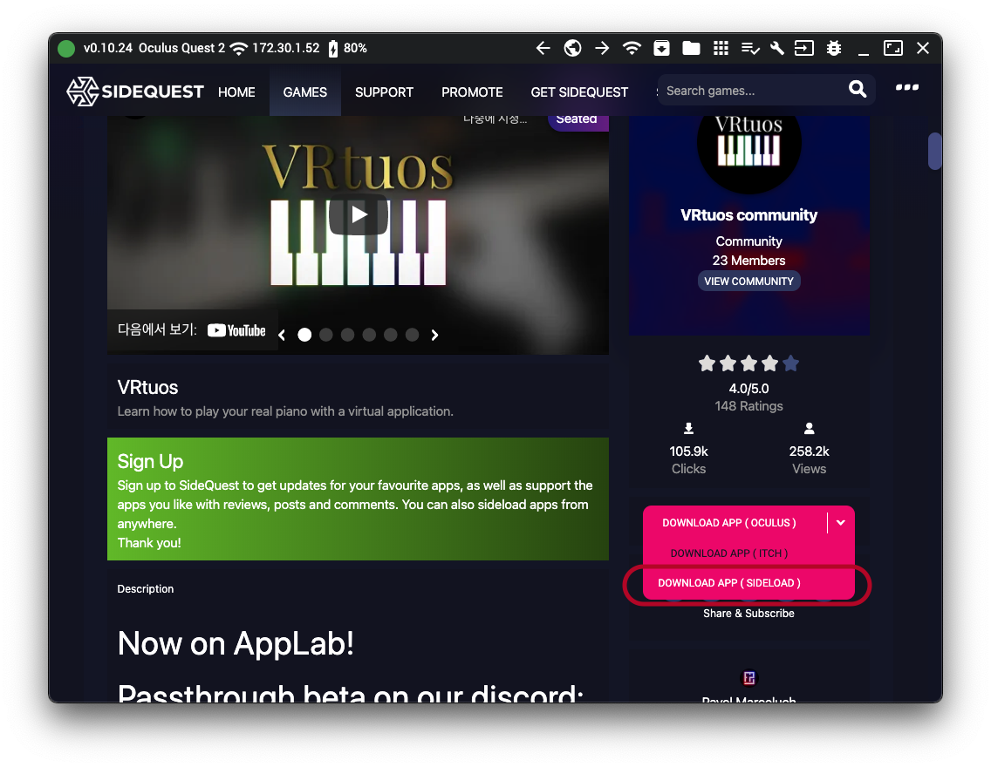Choose DOWNLOAD APP (SIDELOAD) option

[x=729, y=583]
